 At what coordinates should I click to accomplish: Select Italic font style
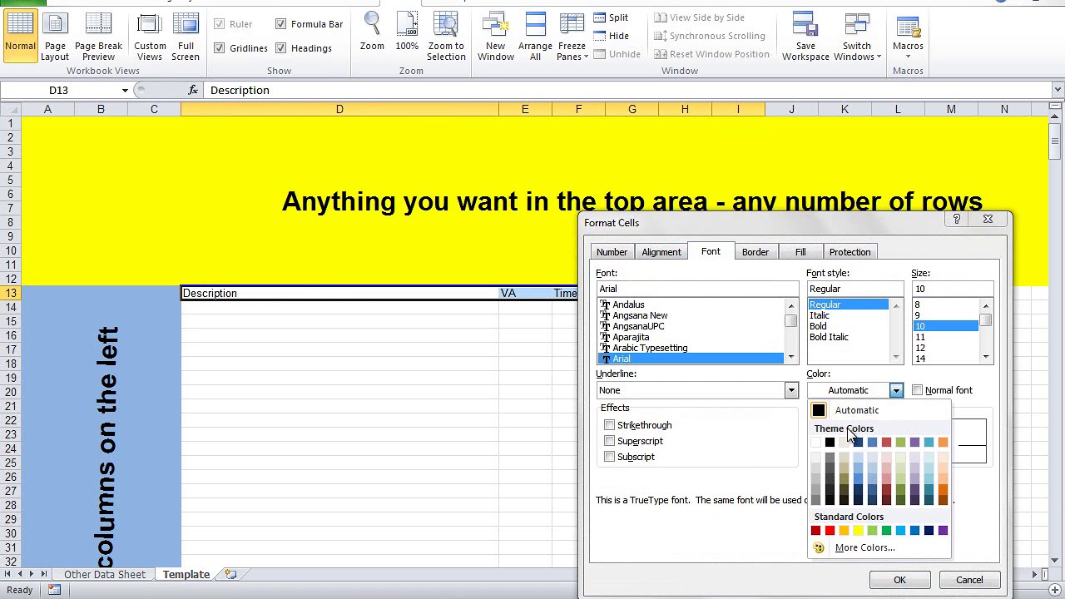click(820, 315)
